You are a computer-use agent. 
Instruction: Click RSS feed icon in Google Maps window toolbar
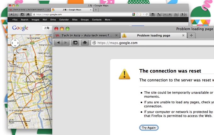tap(176, 14)
